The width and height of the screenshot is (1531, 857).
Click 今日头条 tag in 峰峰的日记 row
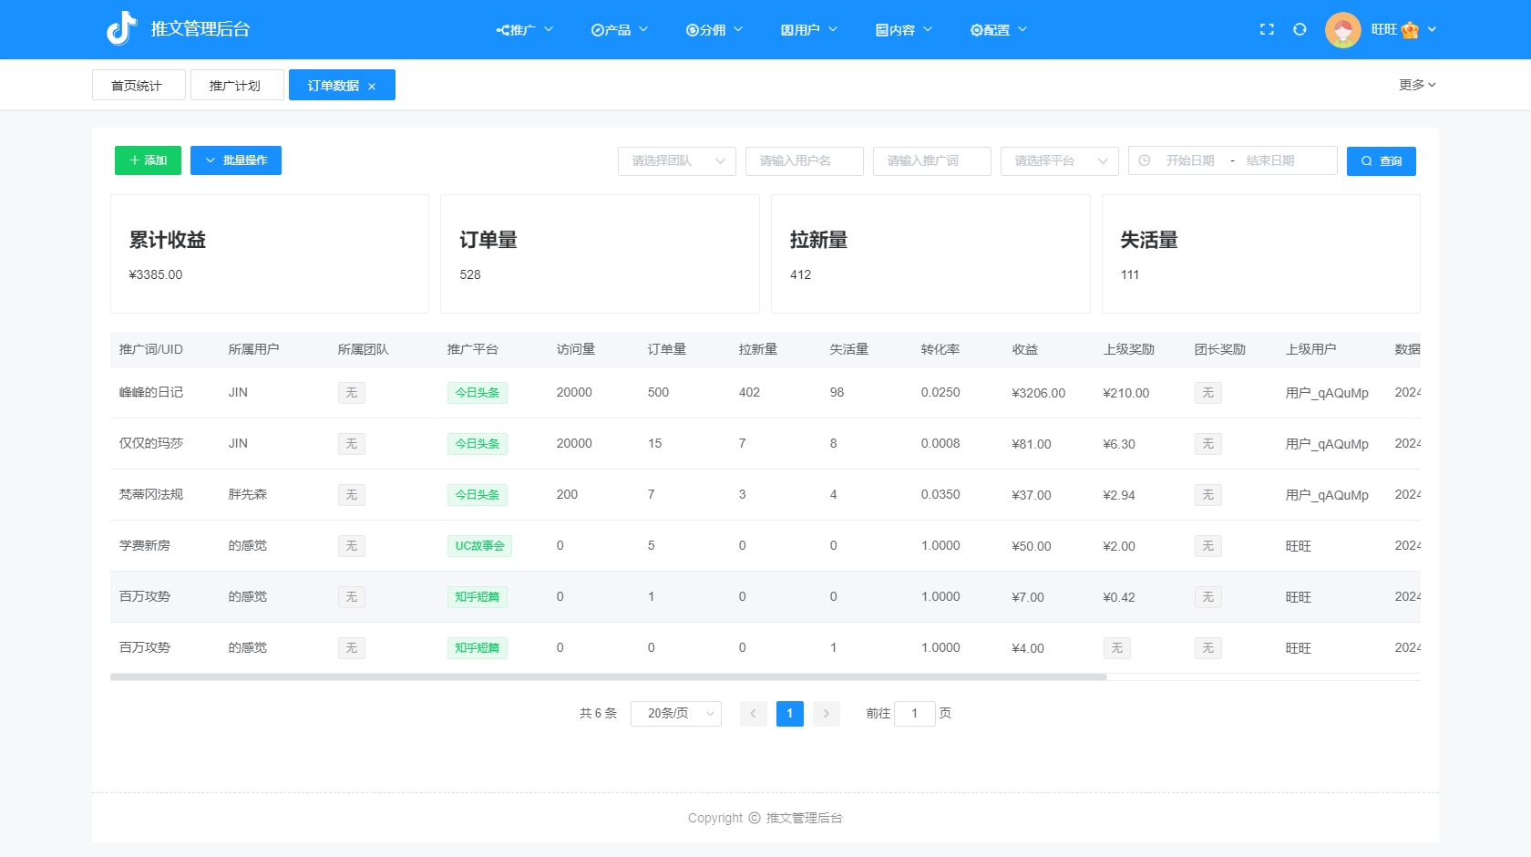point(478,393)
